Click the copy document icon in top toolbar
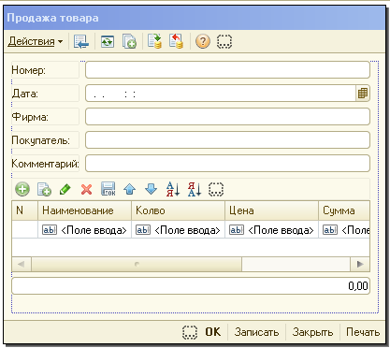390x348 pixels. tap(129, 41)
